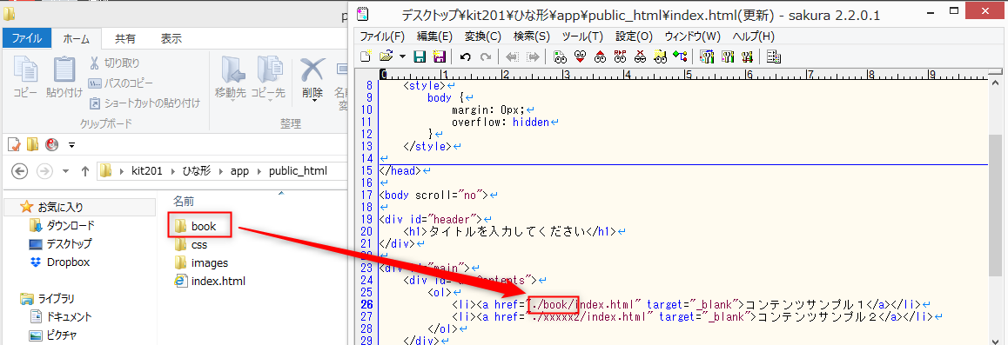1008x345 pixels.
Task: Open the ウィンドウ(W) menu
Action: point(692,36)
